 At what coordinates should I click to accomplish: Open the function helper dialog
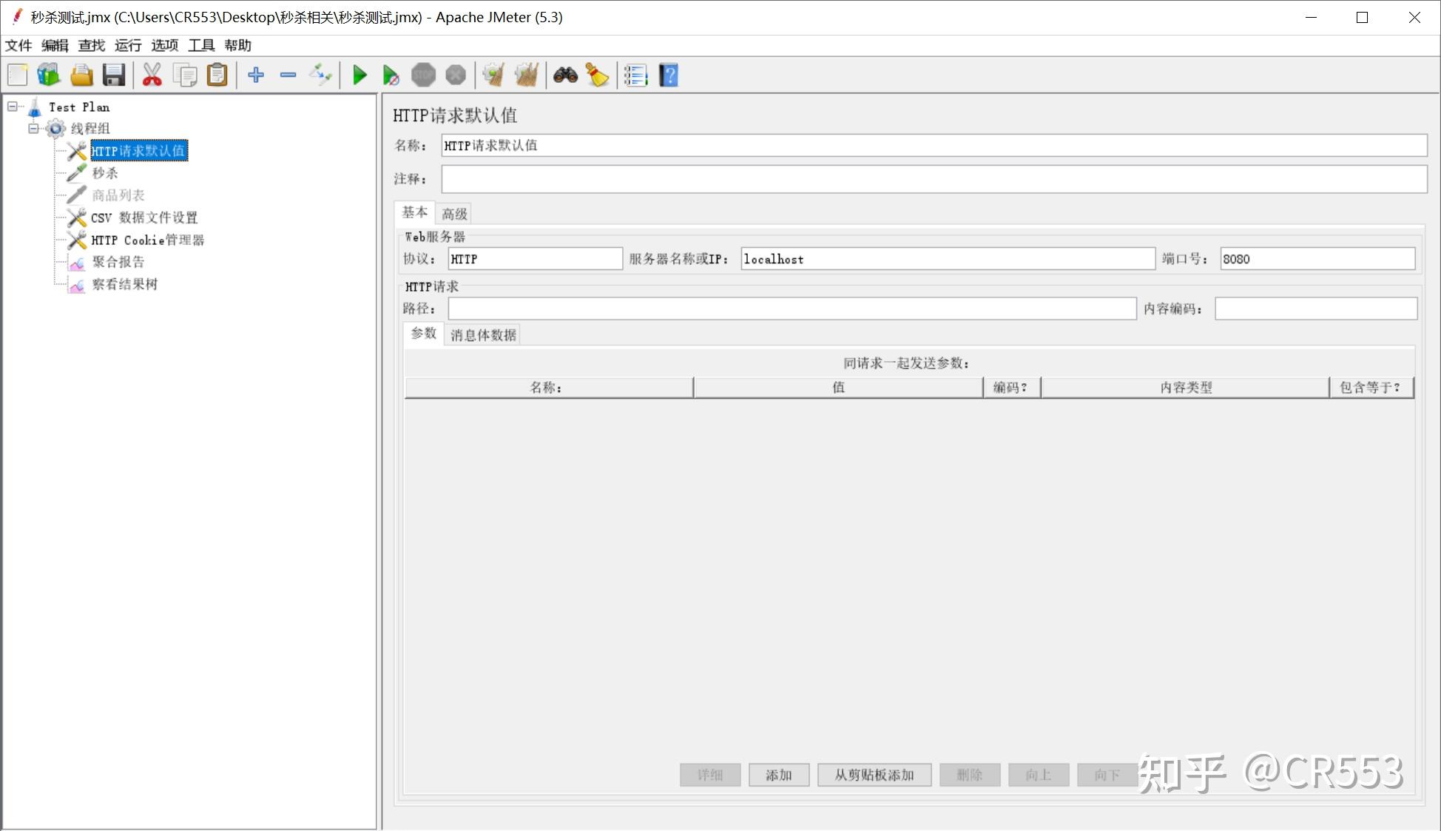635,75
